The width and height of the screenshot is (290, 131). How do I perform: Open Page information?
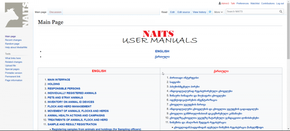tap(13, 80)
